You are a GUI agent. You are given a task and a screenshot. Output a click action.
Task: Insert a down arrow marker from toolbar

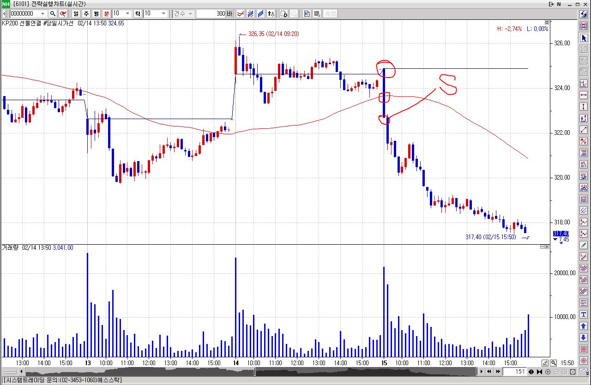584,337
